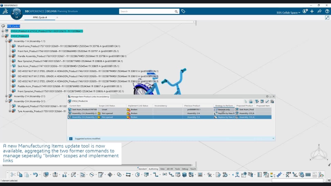Click the Implement Link Status column header
The height and width of the screenshot is (186, 331).
point(139,106)
